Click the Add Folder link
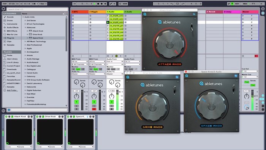This screenshot has height=150, width=266. point(12,91)
